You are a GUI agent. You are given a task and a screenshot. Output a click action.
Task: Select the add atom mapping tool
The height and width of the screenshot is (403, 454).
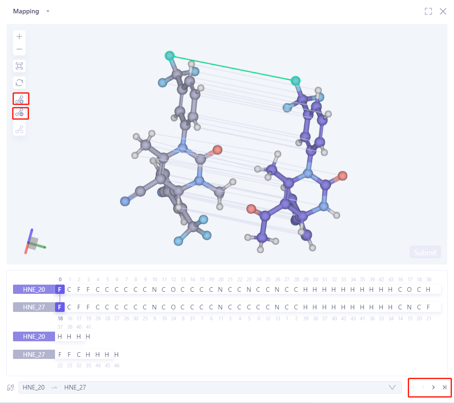pyautogui.click(x=20, y=99)
